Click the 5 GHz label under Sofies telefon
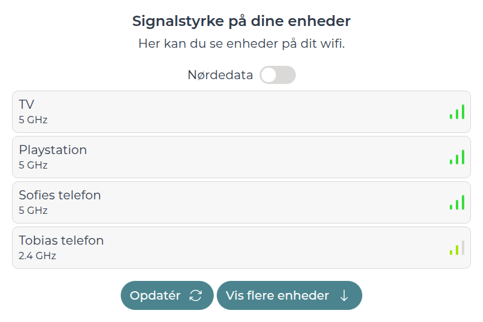 (33, 210)
